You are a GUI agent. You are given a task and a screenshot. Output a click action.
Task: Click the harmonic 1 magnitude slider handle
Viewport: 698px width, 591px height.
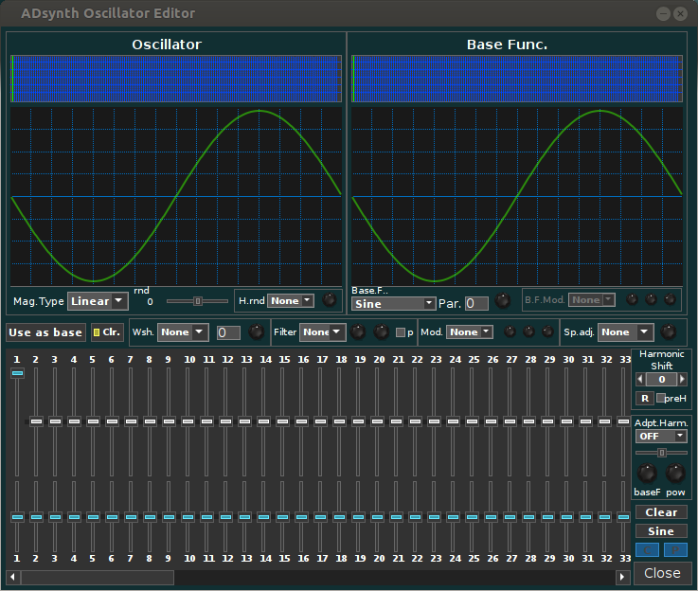coord(17,374)
